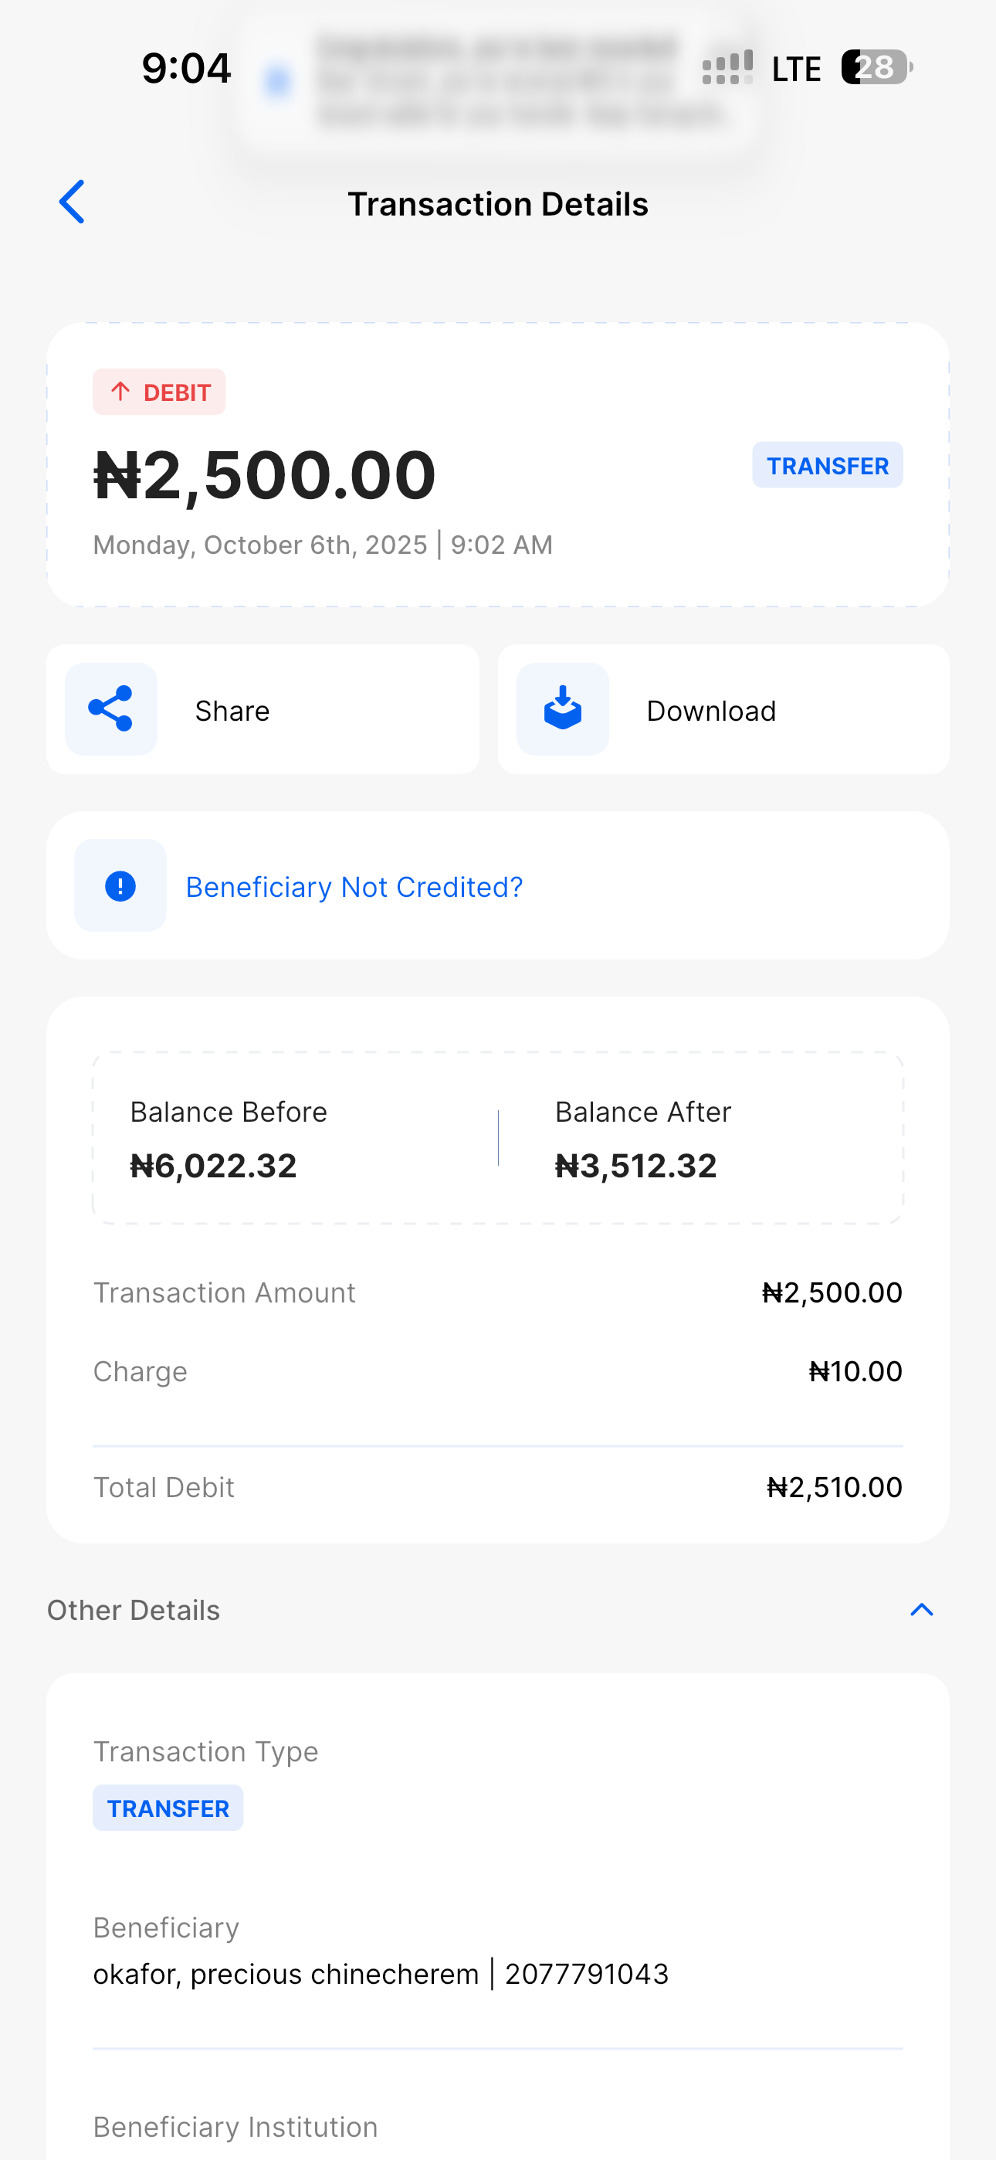Tap the ₦2,500.00 headline amount
The width and height of the screenshot is (996, 2160).
coord(265,475)
